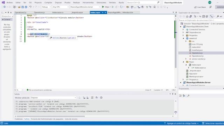Collapse the wwwroot folder node
Image resolution: width=224 pixels, height=126 pixels.
[x=183, y=38]
